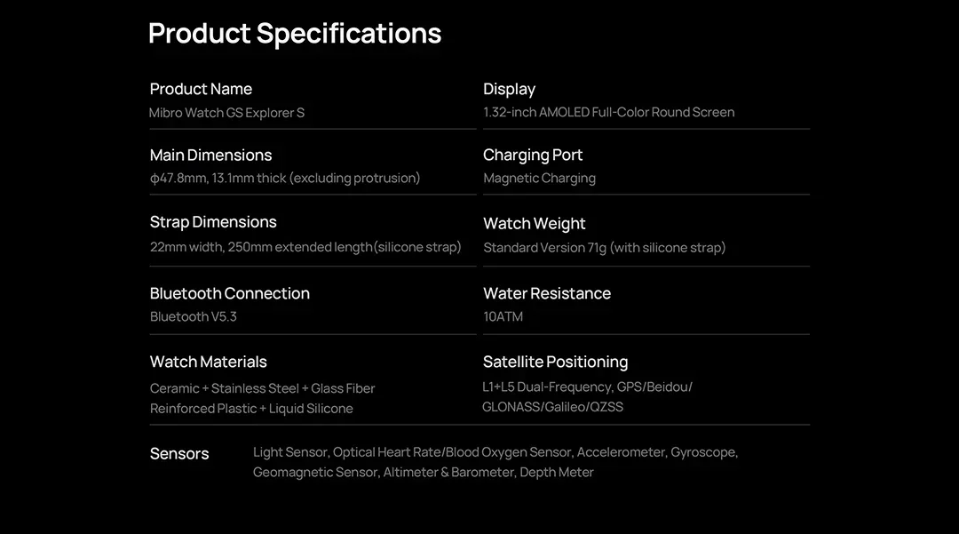Select the Product Name label

point(201,90)
